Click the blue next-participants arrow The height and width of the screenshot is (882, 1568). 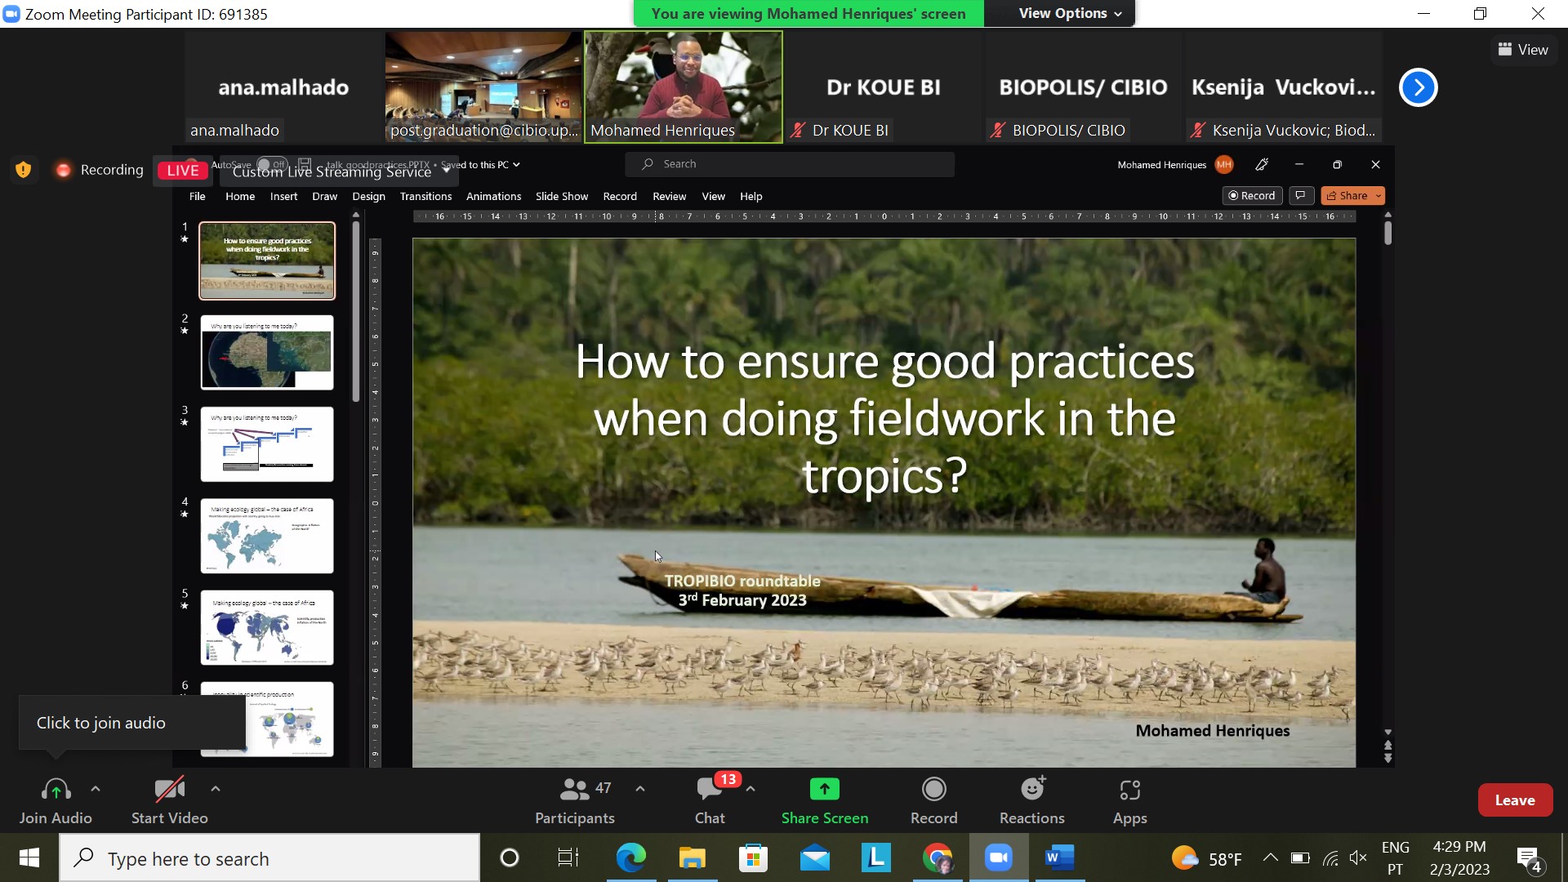pos(1419,87)
